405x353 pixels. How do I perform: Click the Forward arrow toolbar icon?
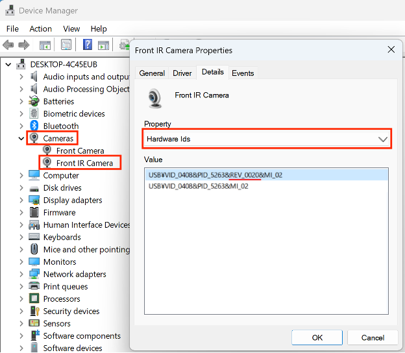[24, 45]
